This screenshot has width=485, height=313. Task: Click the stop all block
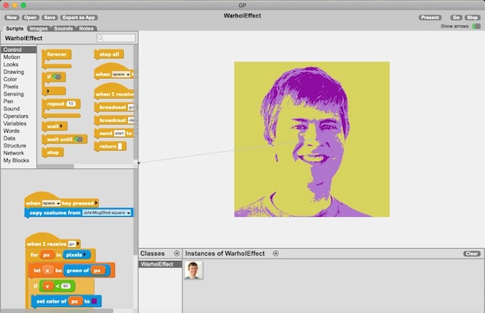[x=109, y=55]
